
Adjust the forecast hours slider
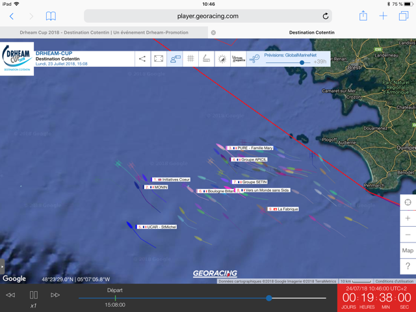[x=302, y=62]
